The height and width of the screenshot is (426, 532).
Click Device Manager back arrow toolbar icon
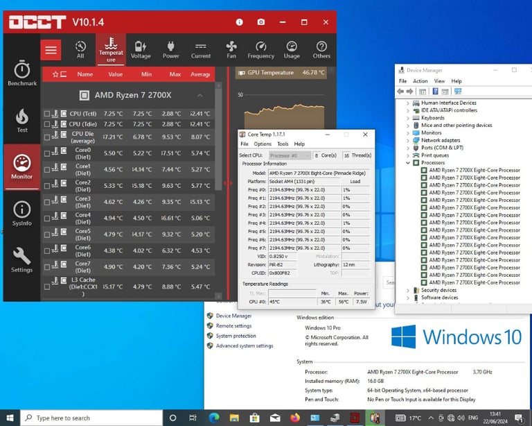point(400,92)
